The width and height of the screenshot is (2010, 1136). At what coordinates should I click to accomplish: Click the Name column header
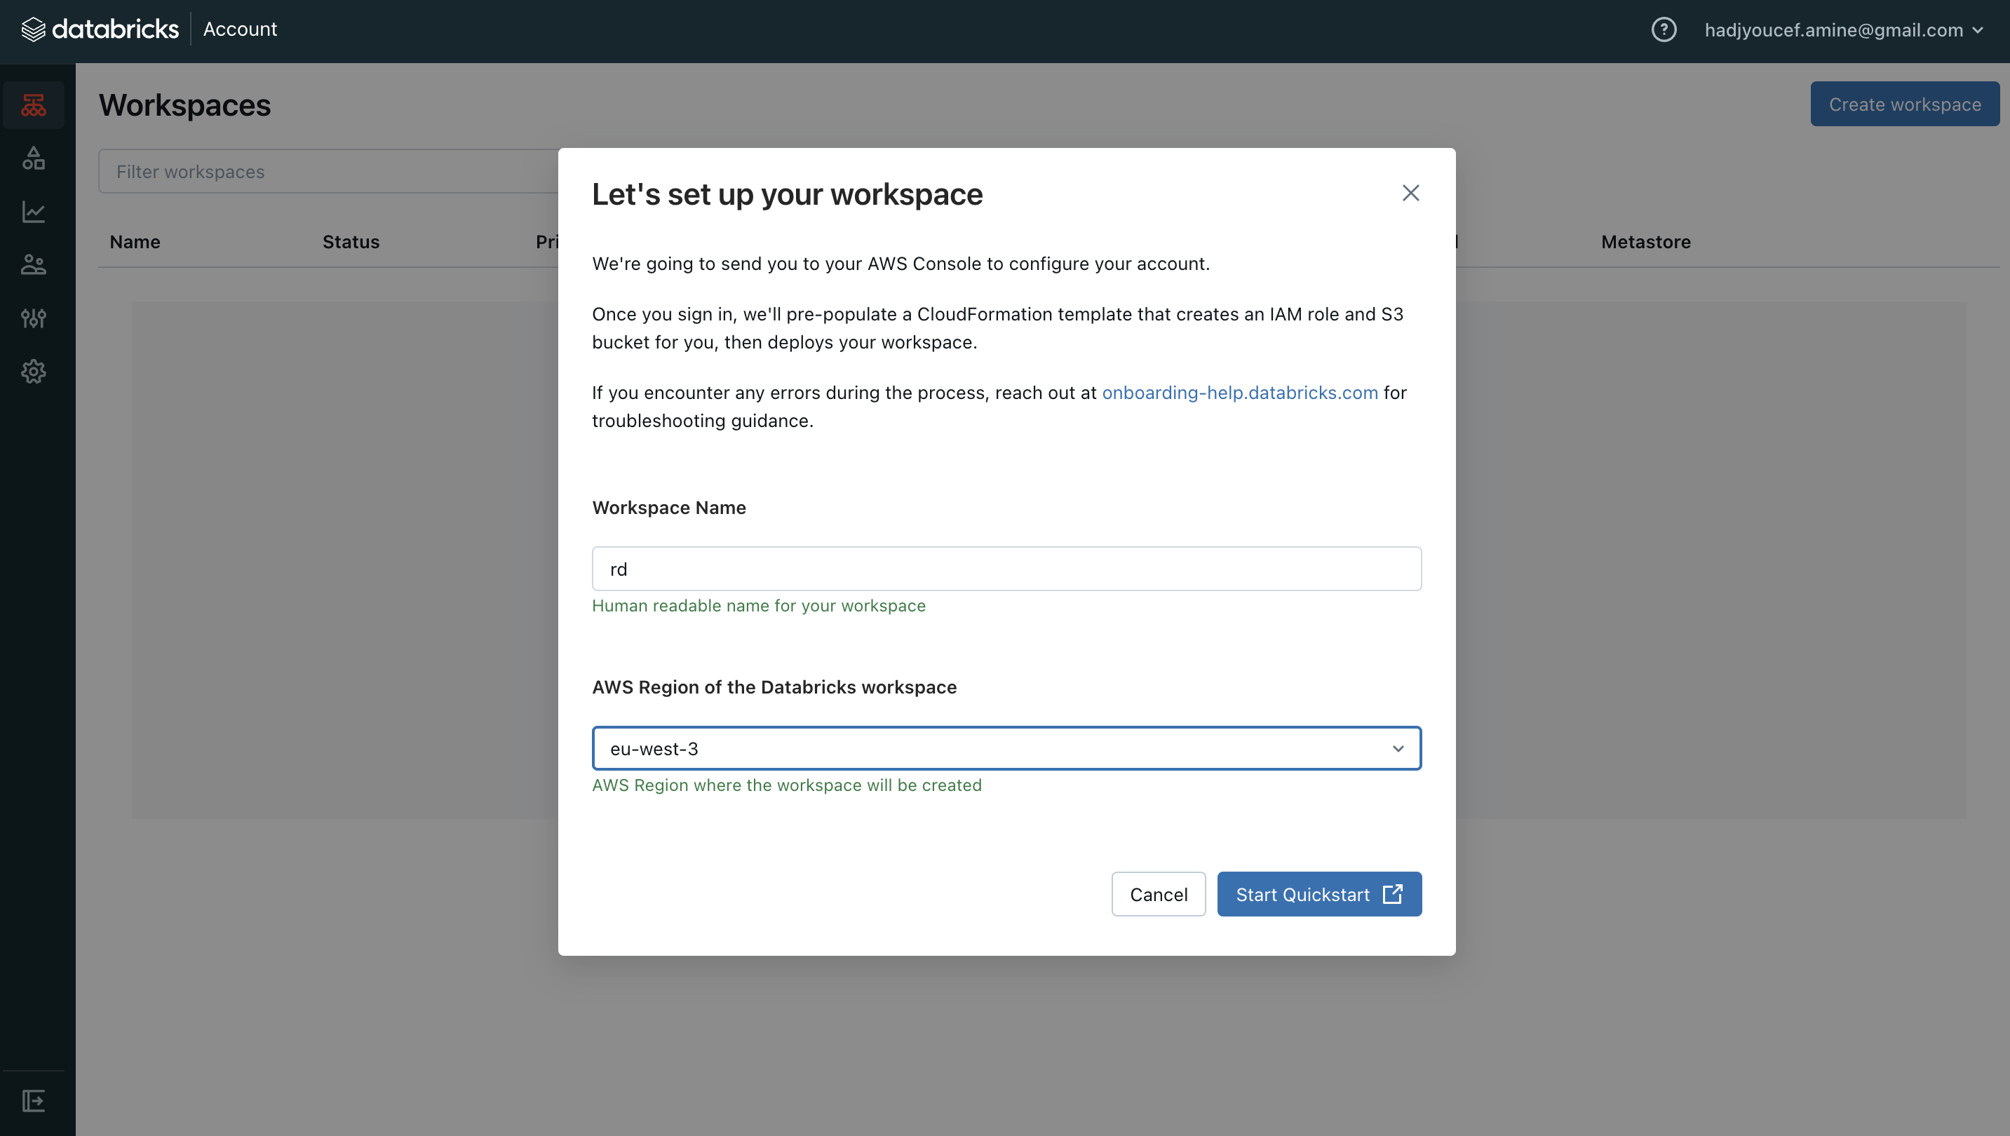135,242
